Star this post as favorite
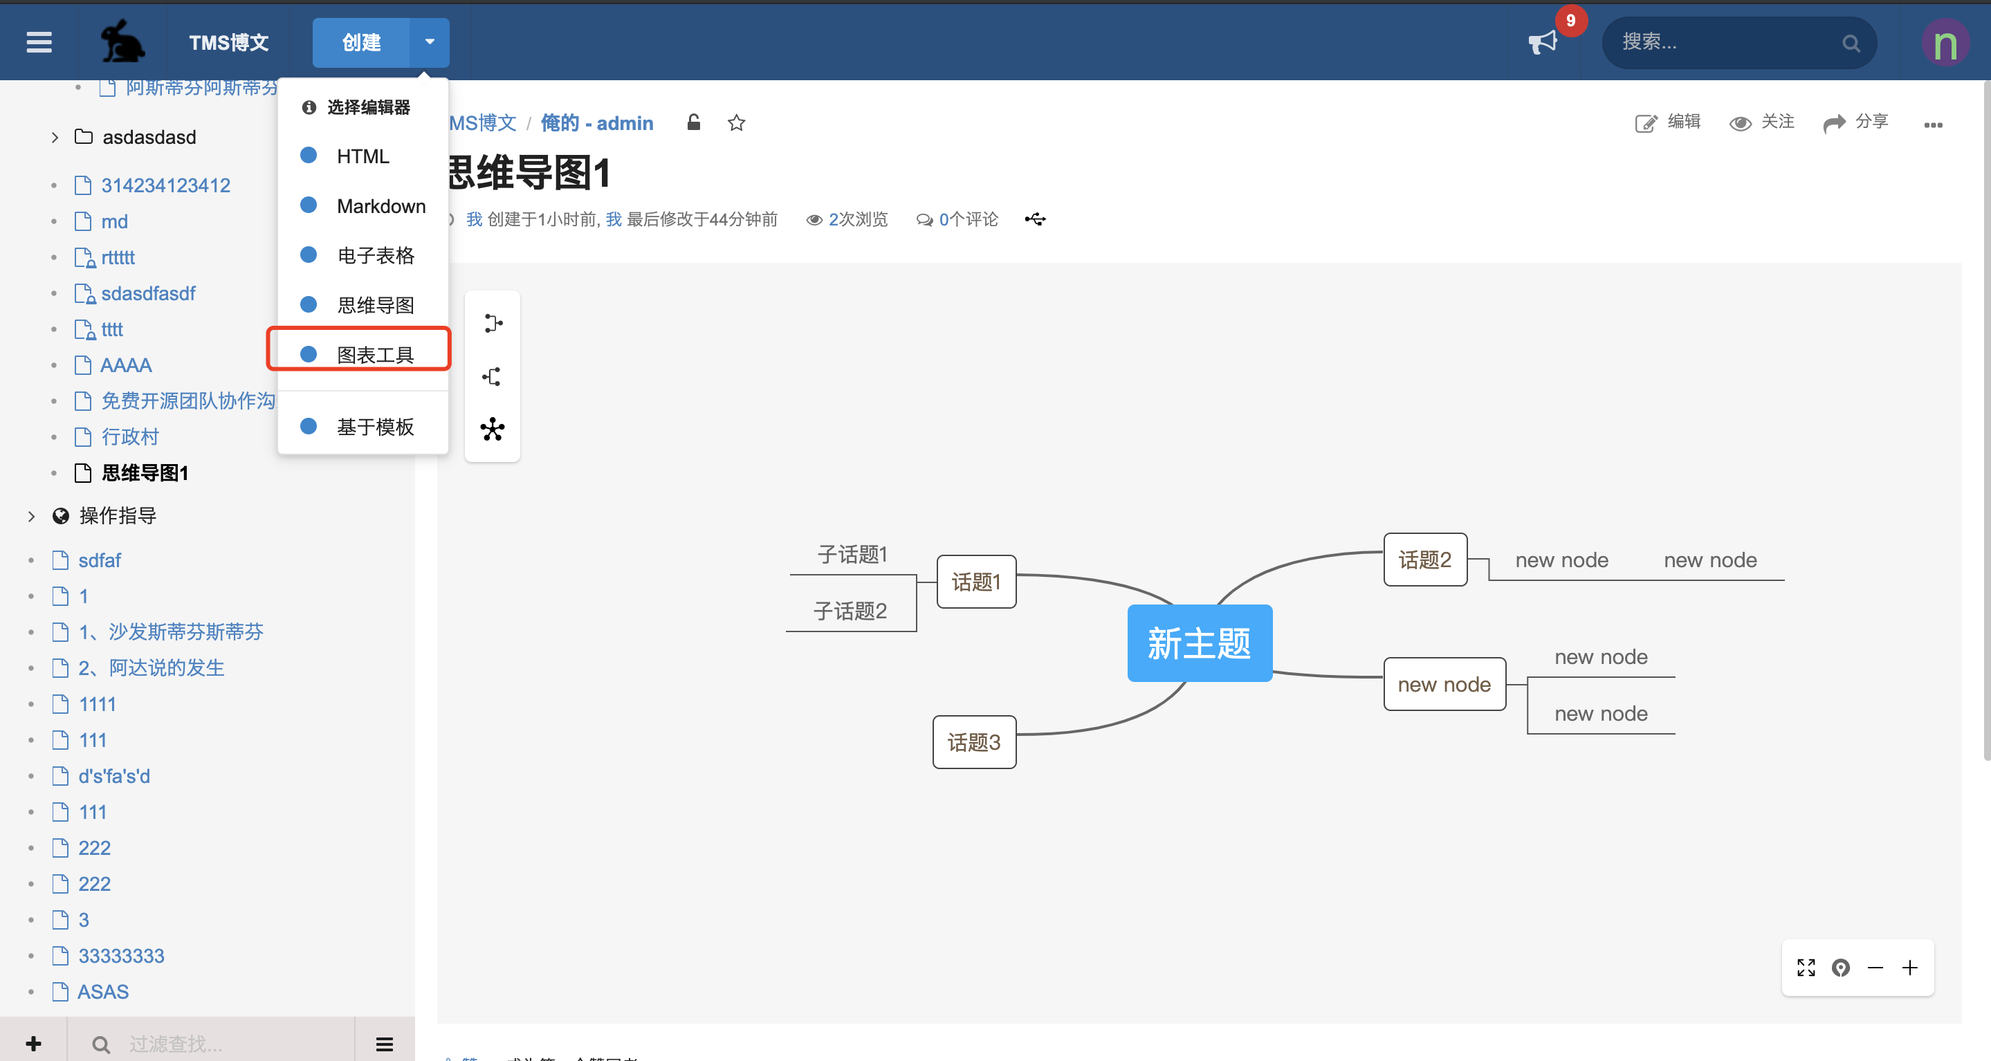 tap(736, 123)
